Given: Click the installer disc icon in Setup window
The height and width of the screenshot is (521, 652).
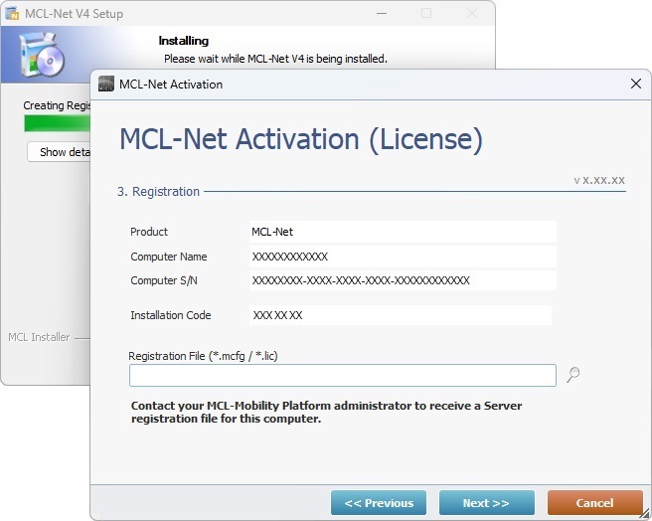Looking at the screenshot, I should [42, 55].
